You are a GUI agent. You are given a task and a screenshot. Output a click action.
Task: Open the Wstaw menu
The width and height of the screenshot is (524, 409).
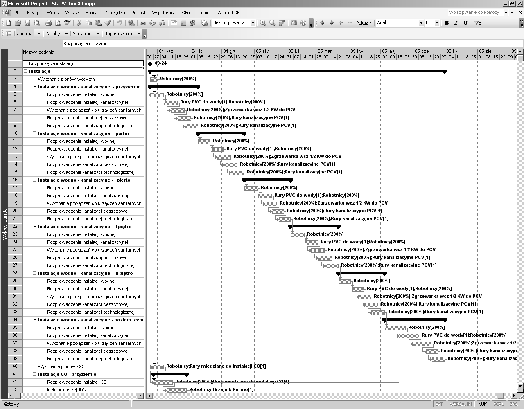[x=72, y=13]
